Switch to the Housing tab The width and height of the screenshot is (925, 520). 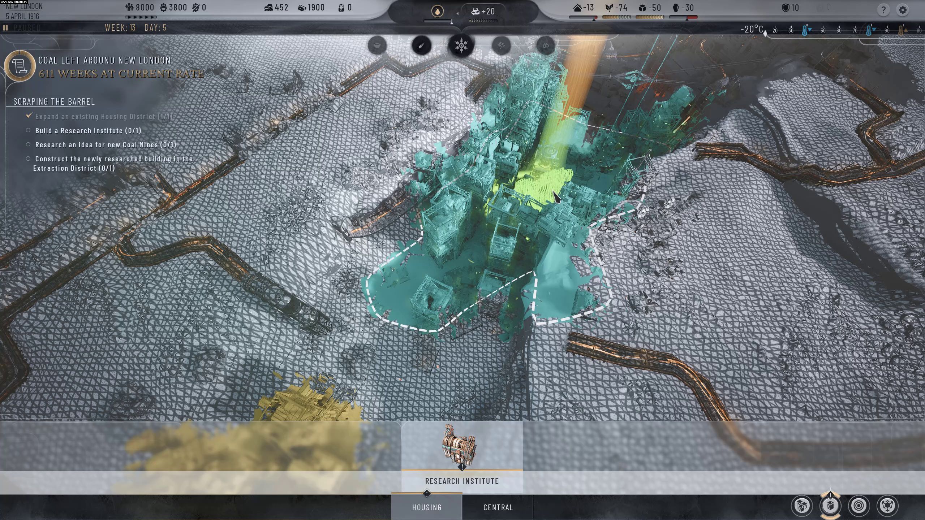coord(427,507)
